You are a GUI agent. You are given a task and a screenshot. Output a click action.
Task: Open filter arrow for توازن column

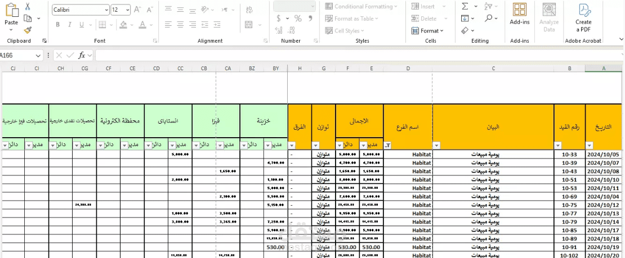tap(316, 146)
